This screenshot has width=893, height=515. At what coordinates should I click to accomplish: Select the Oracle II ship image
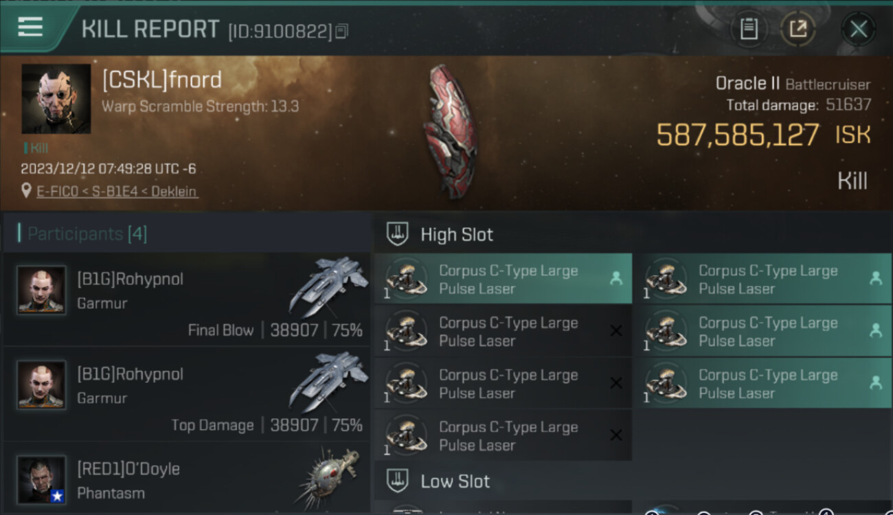(450, 132)
